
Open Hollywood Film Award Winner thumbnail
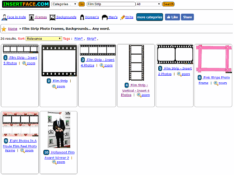pyautogui.click(x=59, y=130)
